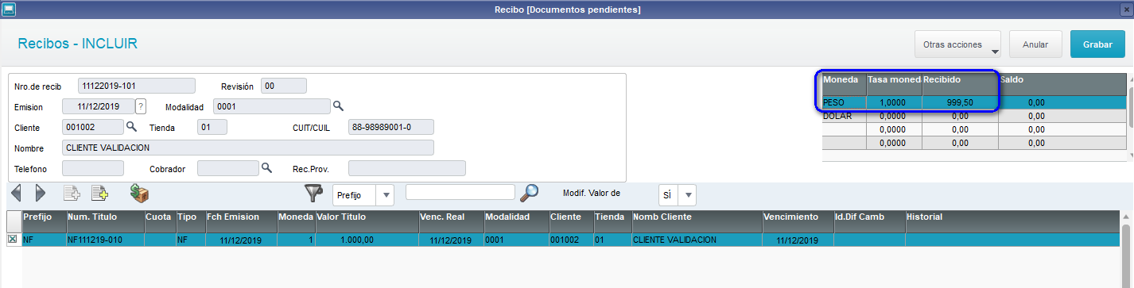Click the empty Rec.Prov. field
The width and height of the screenshot is (1134, 288).
pos(407,168)
